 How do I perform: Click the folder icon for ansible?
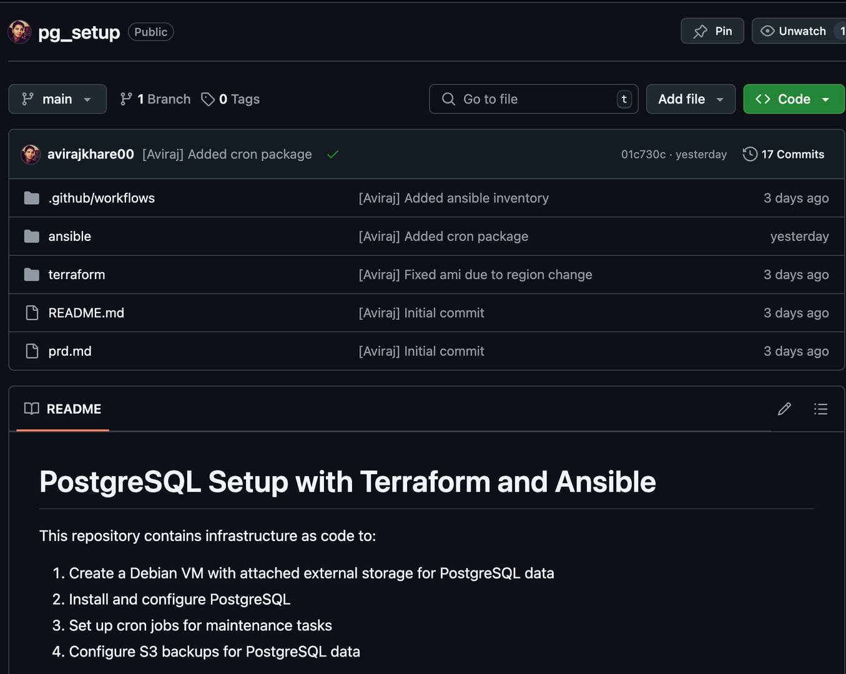pyautogui.click(x=32, y=237)
